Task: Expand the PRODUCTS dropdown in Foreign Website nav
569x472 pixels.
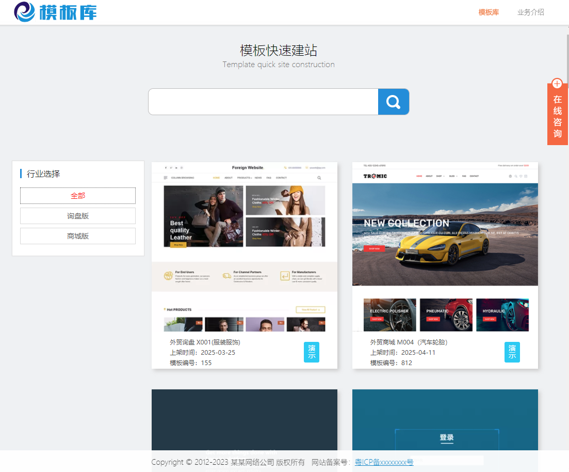Action: [x=243, y=178]
